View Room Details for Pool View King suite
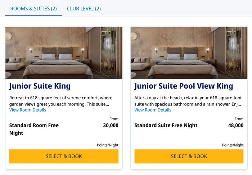Viewport: 252px width, 175px height. click(153, 110)
